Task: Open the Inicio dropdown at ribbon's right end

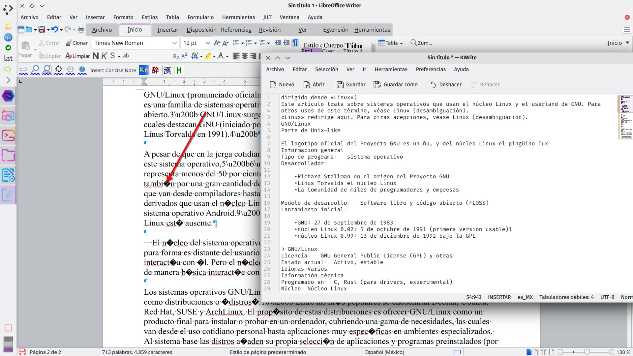Action: 618,43
